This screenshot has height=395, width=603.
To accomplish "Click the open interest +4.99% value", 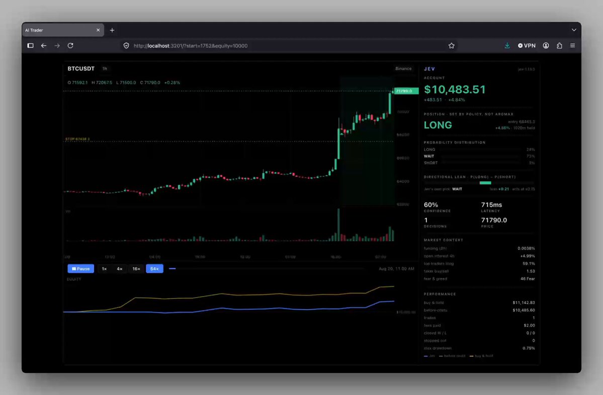I will (527, 256).
